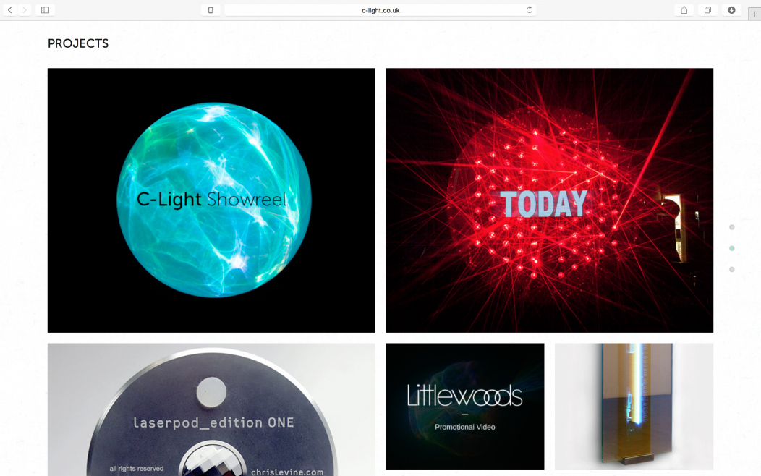Click the Safari forward arrow
The width and height of the screenshot is (761, 476).
[25, 9]
